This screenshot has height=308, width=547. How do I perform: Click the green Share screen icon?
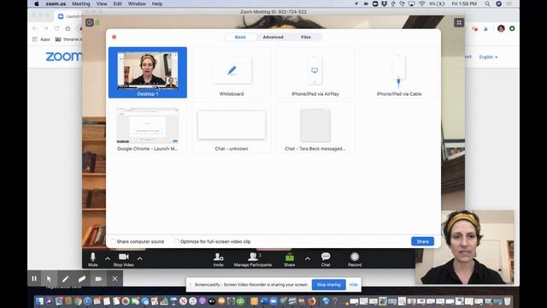(x=289, y=259)
